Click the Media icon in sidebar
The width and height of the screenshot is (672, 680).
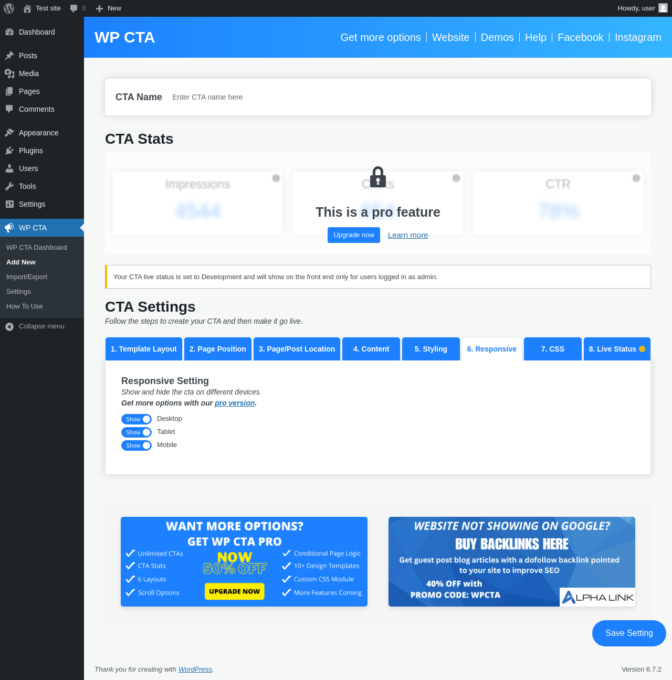9,73
